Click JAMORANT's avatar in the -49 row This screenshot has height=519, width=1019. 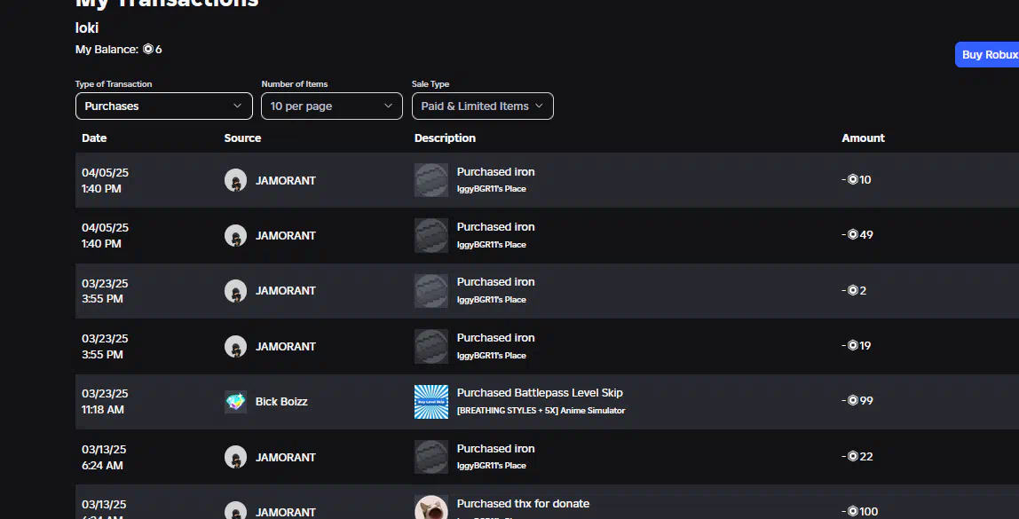click(235, 236)
